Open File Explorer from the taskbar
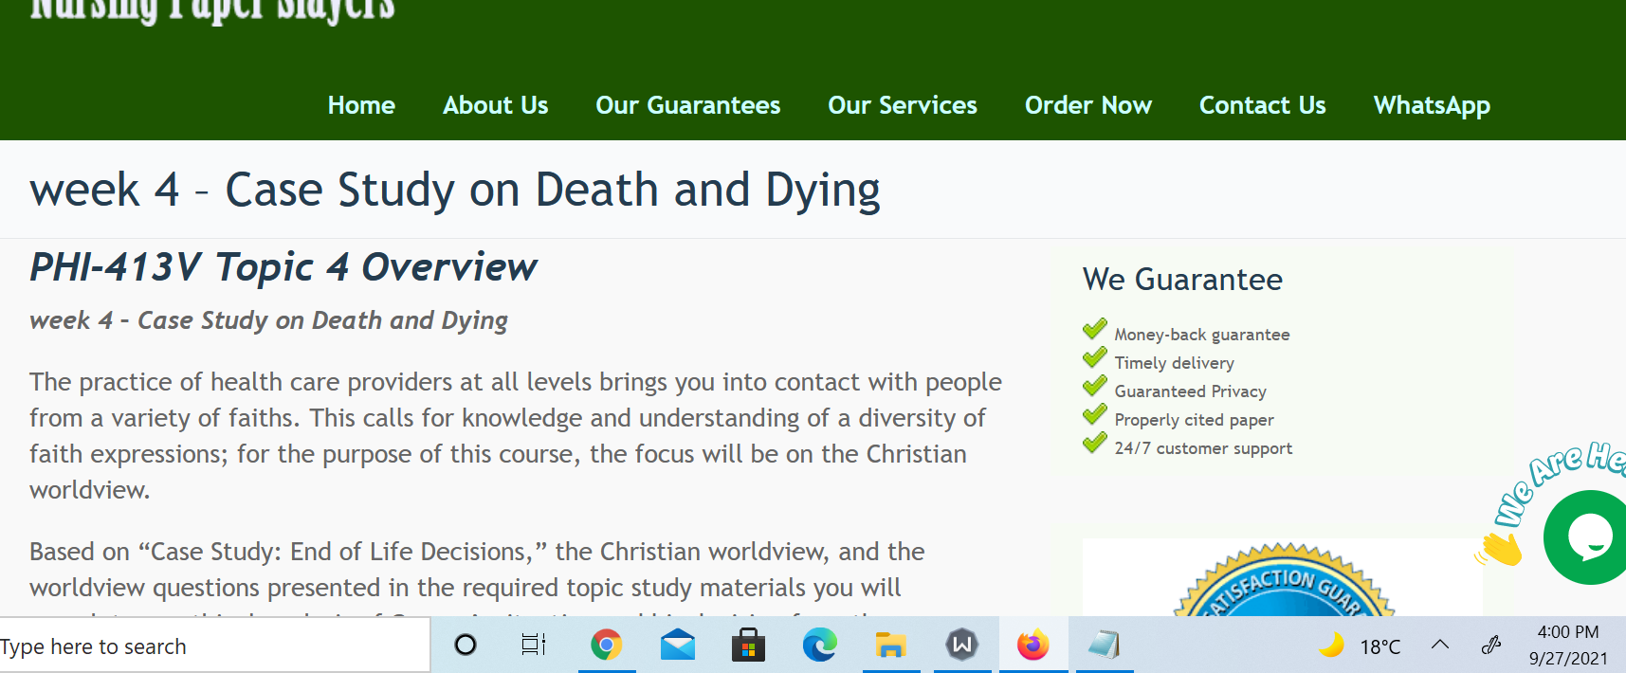This screenshot has height=673, width=1626. [x=890, y=646]
